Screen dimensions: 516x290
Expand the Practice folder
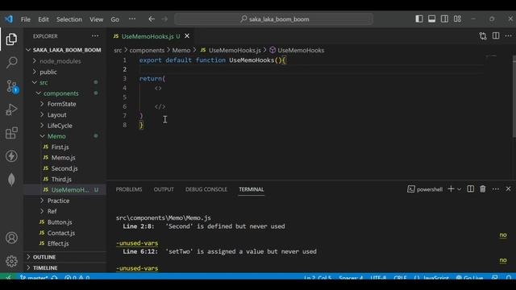[x=64, y=201]
